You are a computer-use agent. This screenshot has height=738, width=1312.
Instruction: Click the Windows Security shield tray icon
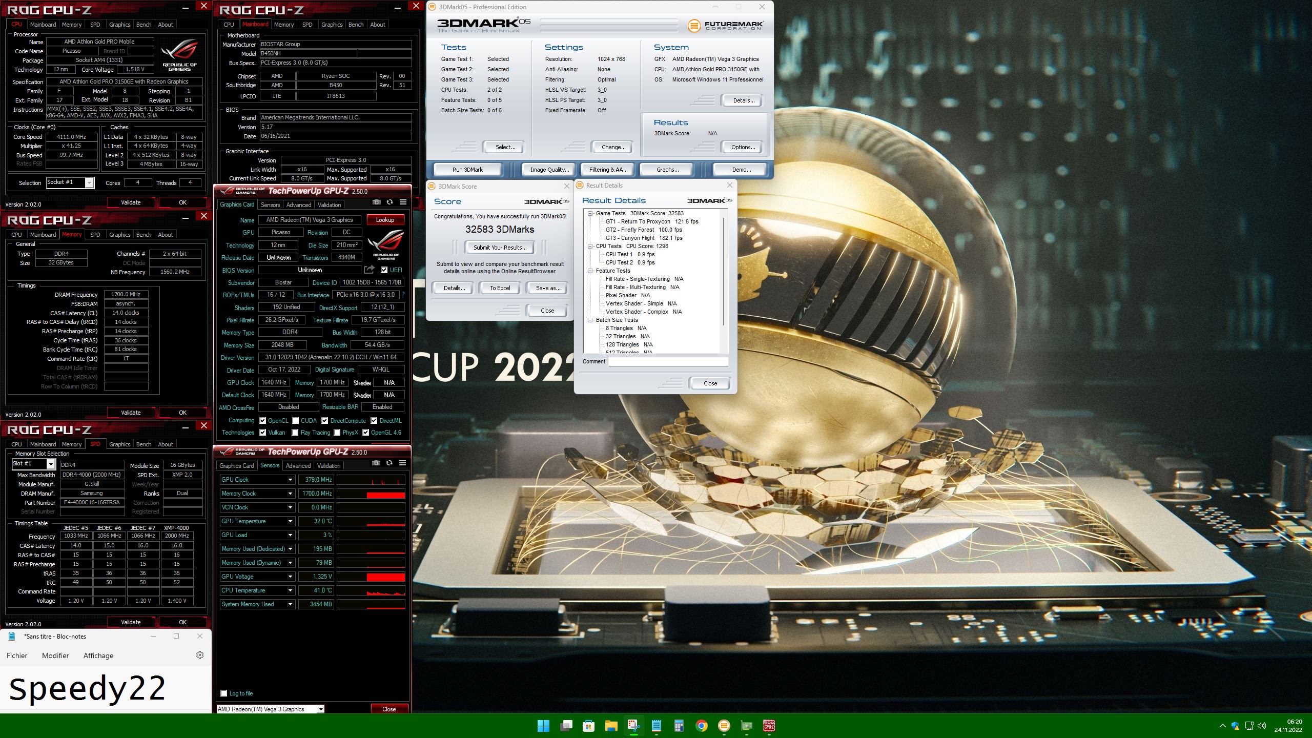(x=1235, y=726)
